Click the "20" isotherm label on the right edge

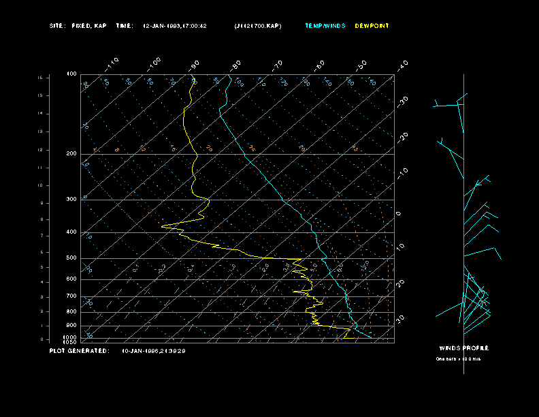400,283
